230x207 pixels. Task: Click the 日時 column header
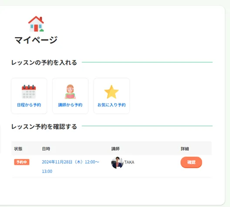(x=46, y=149)
